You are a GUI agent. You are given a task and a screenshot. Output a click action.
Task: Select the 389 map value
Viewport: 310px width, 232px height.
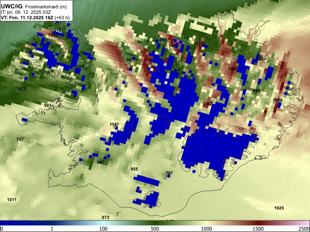tap(80, 67)
